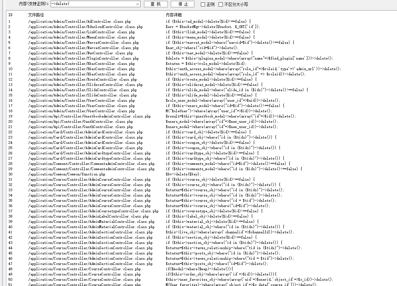
Task: Click the if ($this->link_model->delete code line
Action: pos(210,32)
